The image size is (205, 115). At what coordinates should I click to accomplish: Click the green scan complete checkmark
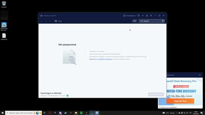68,96
